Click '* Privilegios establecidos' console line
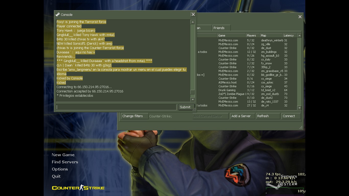The width and height of the screenshot is (349, 196). [x=75, y=96]
